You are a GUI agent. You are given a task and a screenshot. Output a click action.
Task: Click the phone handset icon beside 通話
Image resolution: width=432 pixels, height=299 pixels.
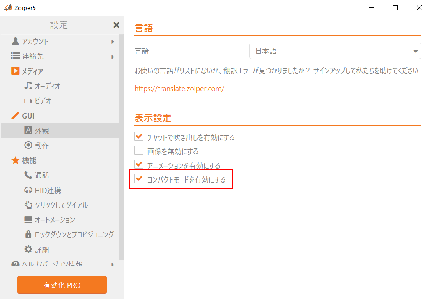tap(28, 175)
